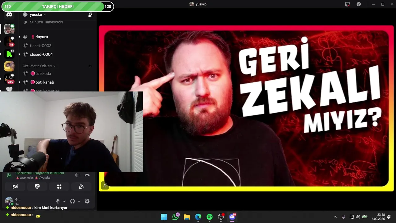Click the webcam overlay thumbnail
Screen dimensions: 396x223
pos(71,132)
